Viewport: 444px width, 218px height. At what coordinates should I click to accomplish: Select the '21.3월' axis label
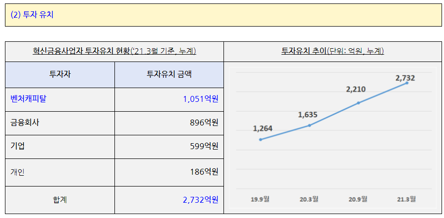click(x=407, y=199)
